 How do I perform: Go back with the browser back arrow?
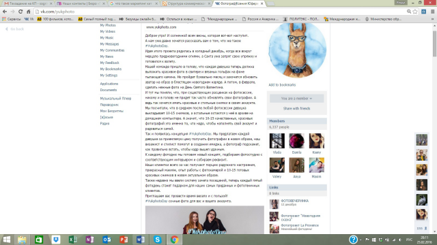tap(5, 12)
